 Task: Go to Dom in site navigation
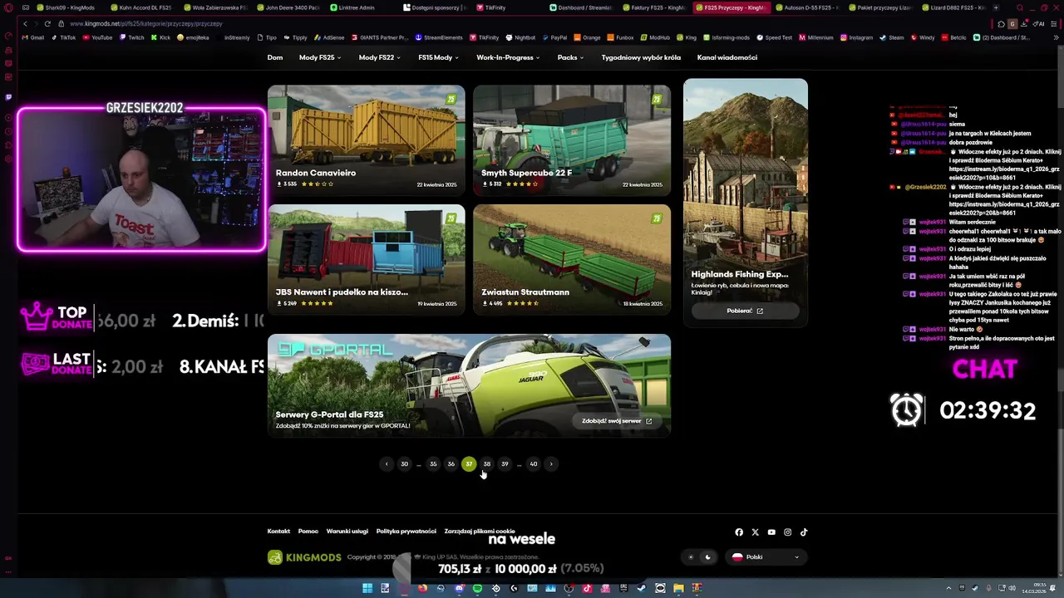[275, 57]
